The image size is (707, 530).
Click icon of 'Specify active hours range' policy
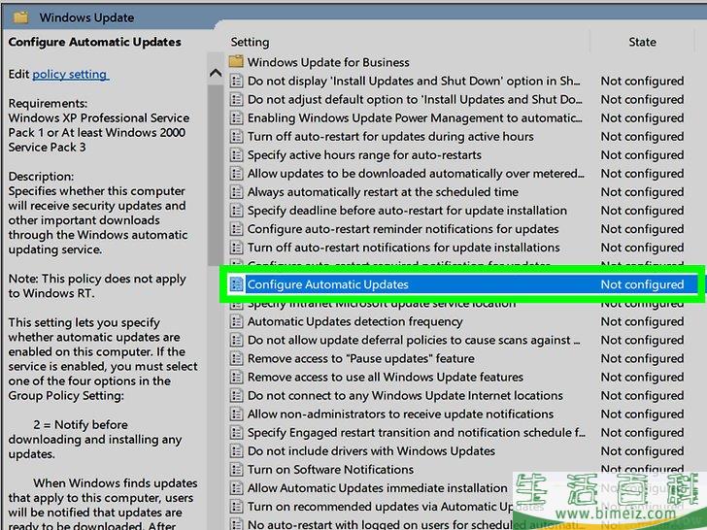(236, 155)
